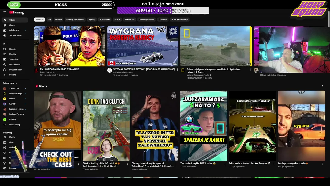Expand the Ty section chevron
The height and width of the screenshot is (186, 330).
coord(7,44)
